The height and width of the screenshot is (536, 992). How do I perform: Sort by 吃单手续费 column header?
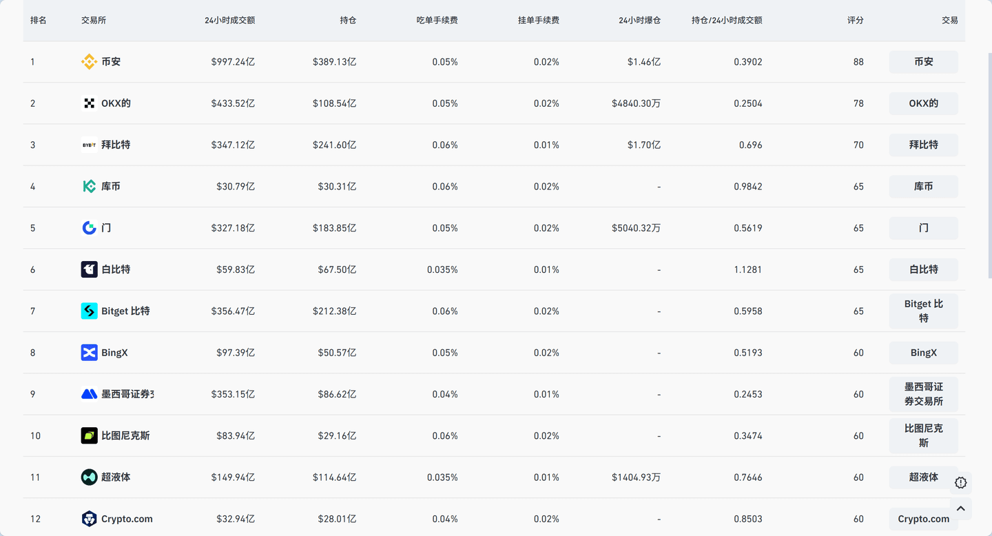437,21
